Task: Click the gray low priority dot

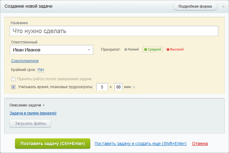Action: (x=126, y=50)
